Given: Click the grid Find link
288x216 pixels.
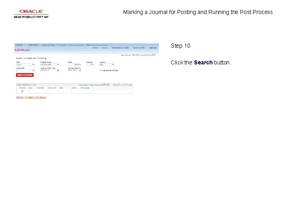Looking at the screenshot, I should click(x=92, y=85).
